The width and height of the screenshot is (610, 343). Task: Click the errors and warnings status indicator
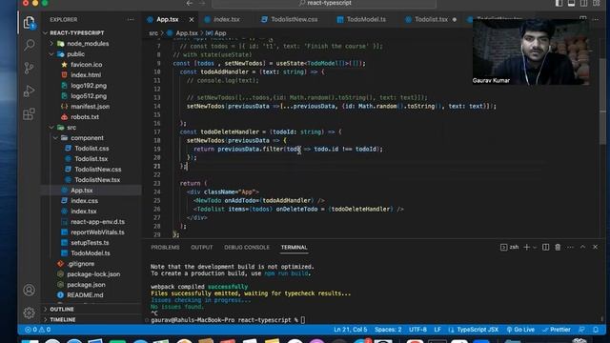[x=38, y=330]
